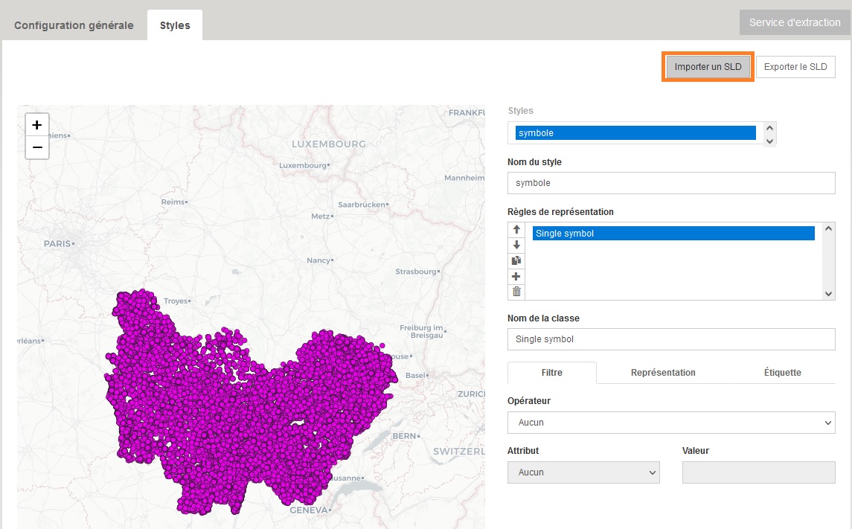Screen dimensions: 852x529
Task: Add a new representation rule
Action: click(516, 277)
